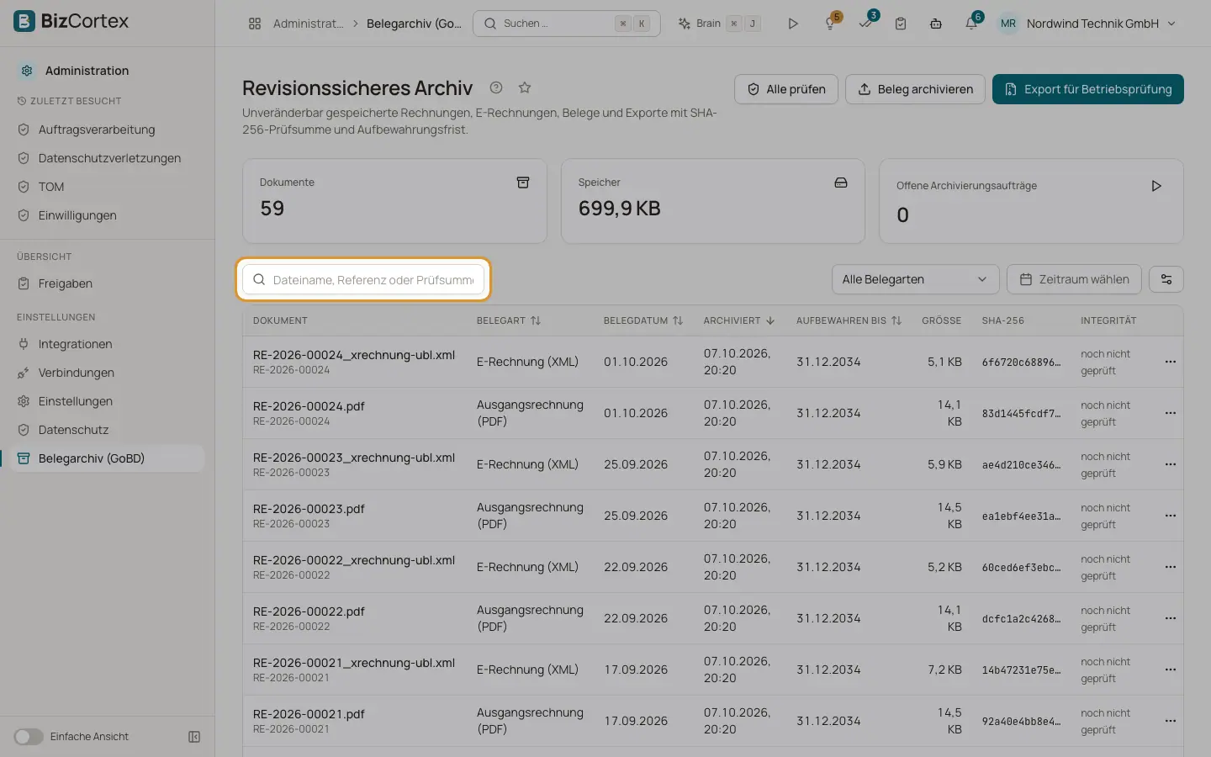Screen dimensions: 1211x757
Task: Toggle the Einfache Ansicht switch
Action: pos(29,737)
